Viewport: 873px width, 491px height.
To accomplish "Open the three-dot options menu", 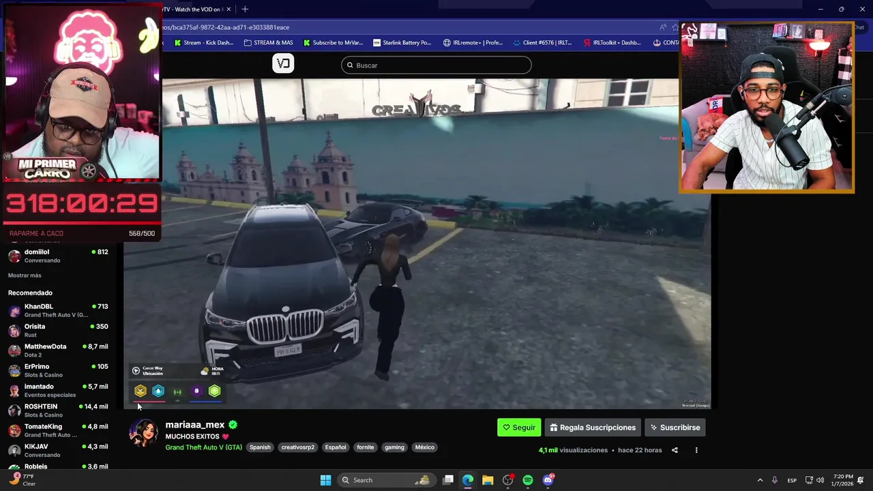I will pos(696,450).
